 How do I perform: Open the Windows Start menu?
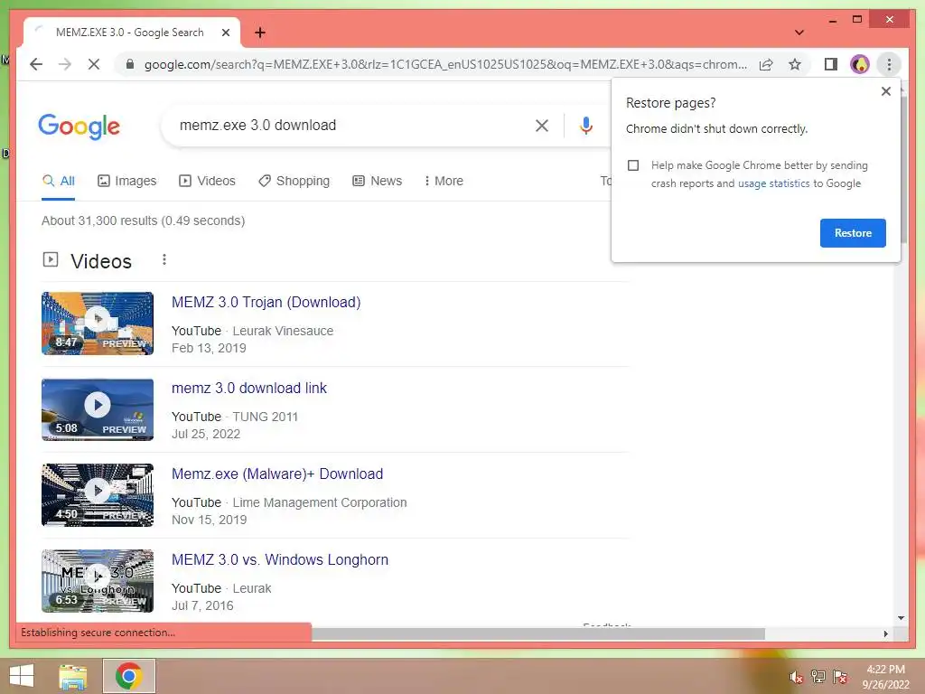point(22,676)
